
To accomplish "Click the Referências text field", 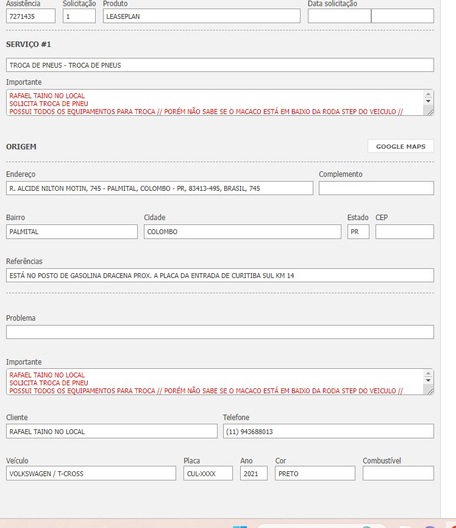I will coord(219,276).
